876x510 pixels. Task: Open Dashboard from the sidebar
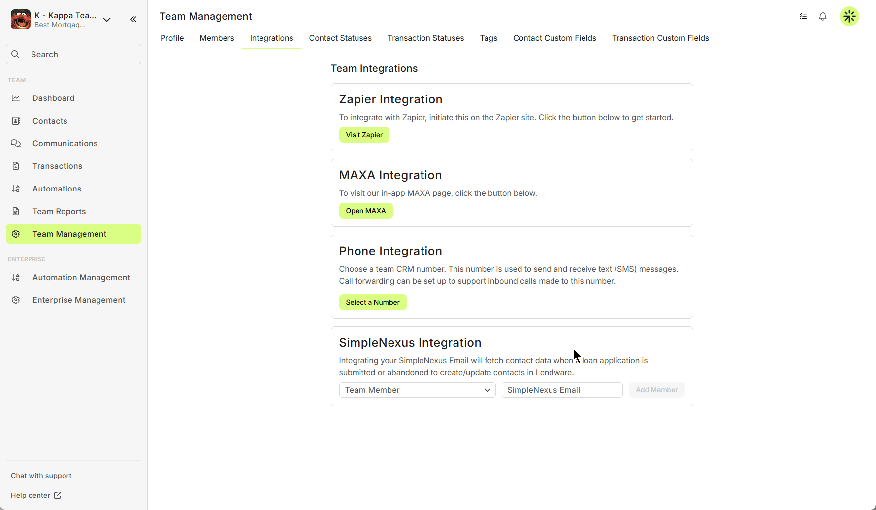(53, 98)
